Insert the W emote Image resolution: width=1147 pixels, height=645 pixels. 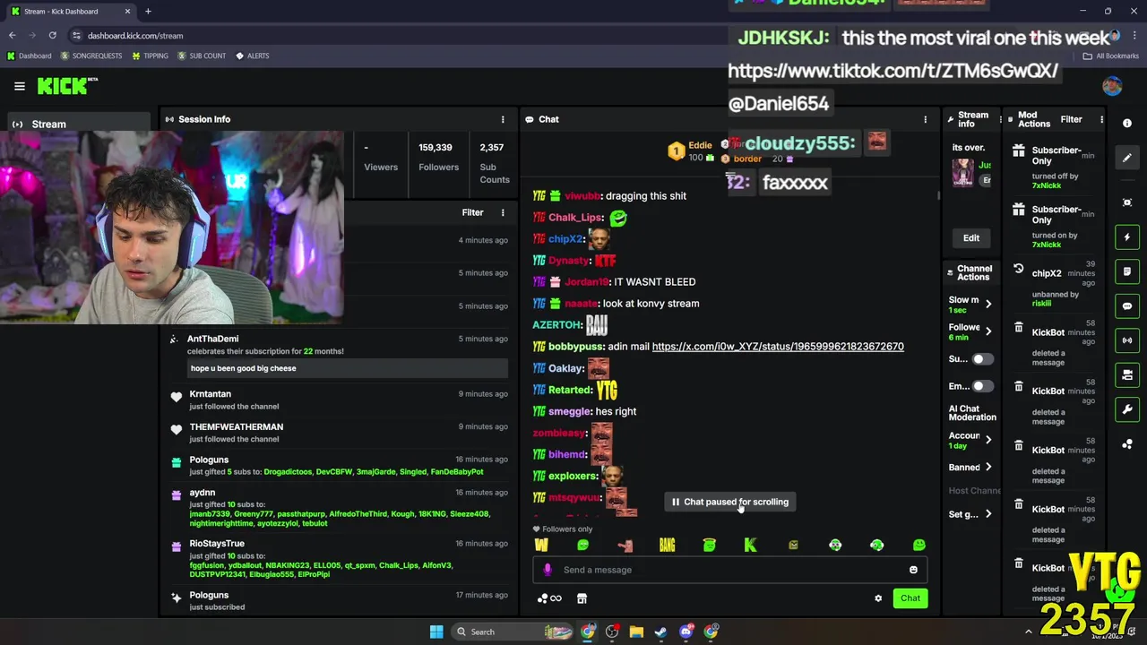click(x=541, y=545)
